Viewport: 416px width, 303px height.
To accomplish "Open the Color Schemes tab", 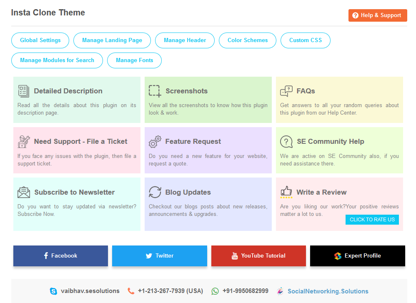I will click(x=248, y=40).
